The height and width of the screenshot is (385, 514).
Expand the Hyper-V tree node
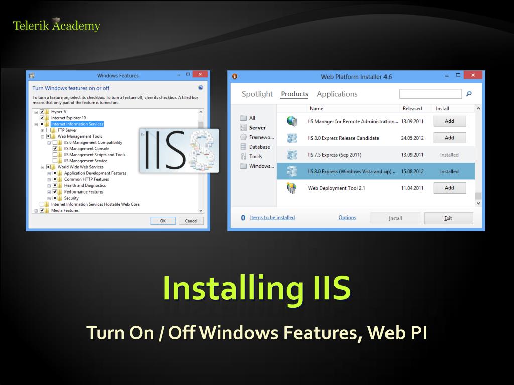pos(36,112)
